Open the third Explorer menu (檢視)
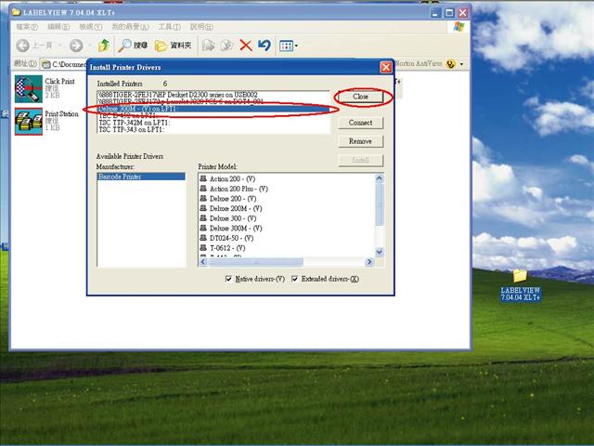 91,27
